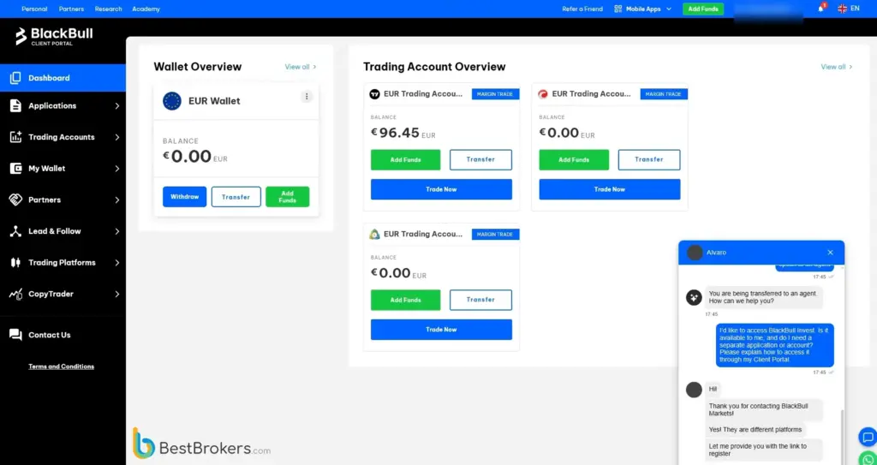Screen dimensions: 877x465
Task: Expand the Trading Platforms submenu chevron
Action: coord(116,262)
